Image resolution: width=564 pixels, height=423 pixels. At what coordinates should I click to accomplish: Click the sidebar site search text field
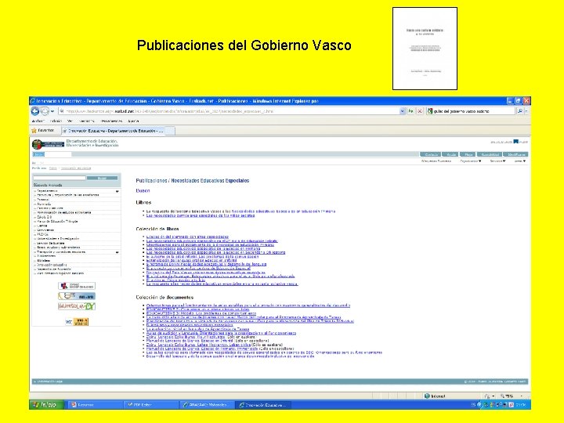pos(60,178)
